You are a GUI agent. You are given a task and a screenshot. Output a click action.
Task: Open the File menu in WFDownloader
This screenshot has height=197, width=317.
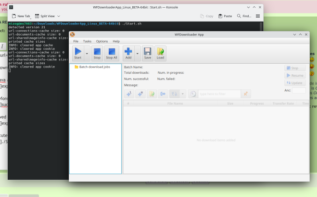point(76,41)
